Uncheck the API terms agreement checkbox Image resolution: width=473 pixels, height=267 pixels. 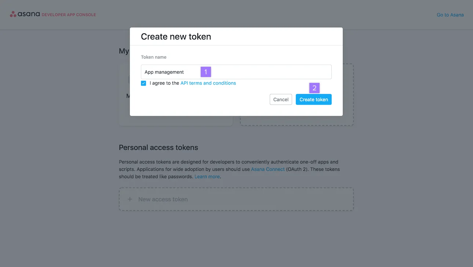coord(143,83)
